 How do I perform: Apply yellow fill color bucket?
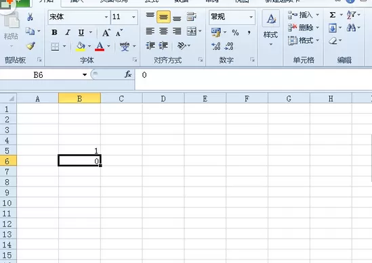coord(81,46)
